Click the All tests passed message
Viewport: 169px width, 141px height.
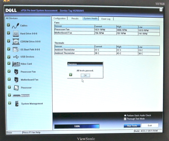[85, 71]
